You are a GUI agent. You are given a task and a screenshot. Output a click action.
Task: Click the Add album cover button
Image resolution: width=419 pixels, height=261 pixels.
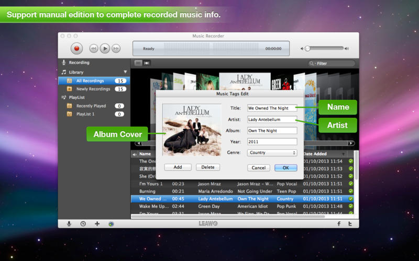click(x=178, y=167)
